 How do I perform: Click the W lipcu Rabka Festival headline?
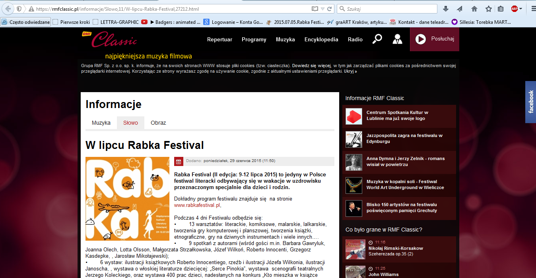(145, 145)
